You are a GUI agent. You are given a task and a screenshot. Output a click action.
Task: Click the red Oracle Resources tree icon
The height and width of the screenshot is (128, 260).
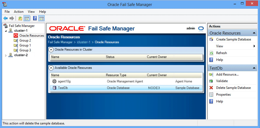pyautogui.click(x=16, y=36)
